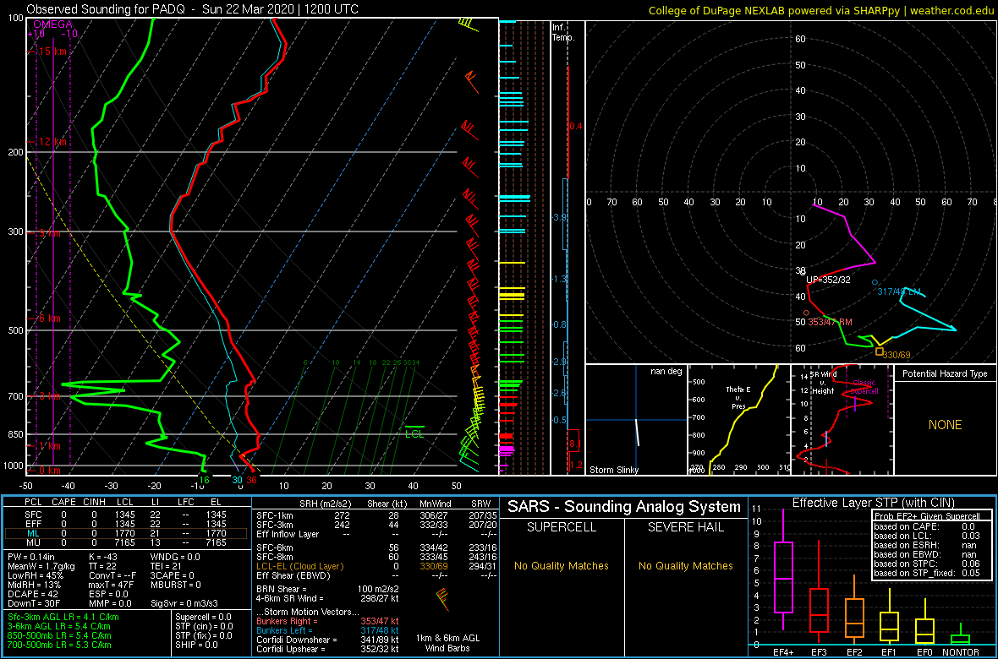Click the 'Storm Slinky' label
This screenshot has width=998, height=659.
click(x=613, y=470)
